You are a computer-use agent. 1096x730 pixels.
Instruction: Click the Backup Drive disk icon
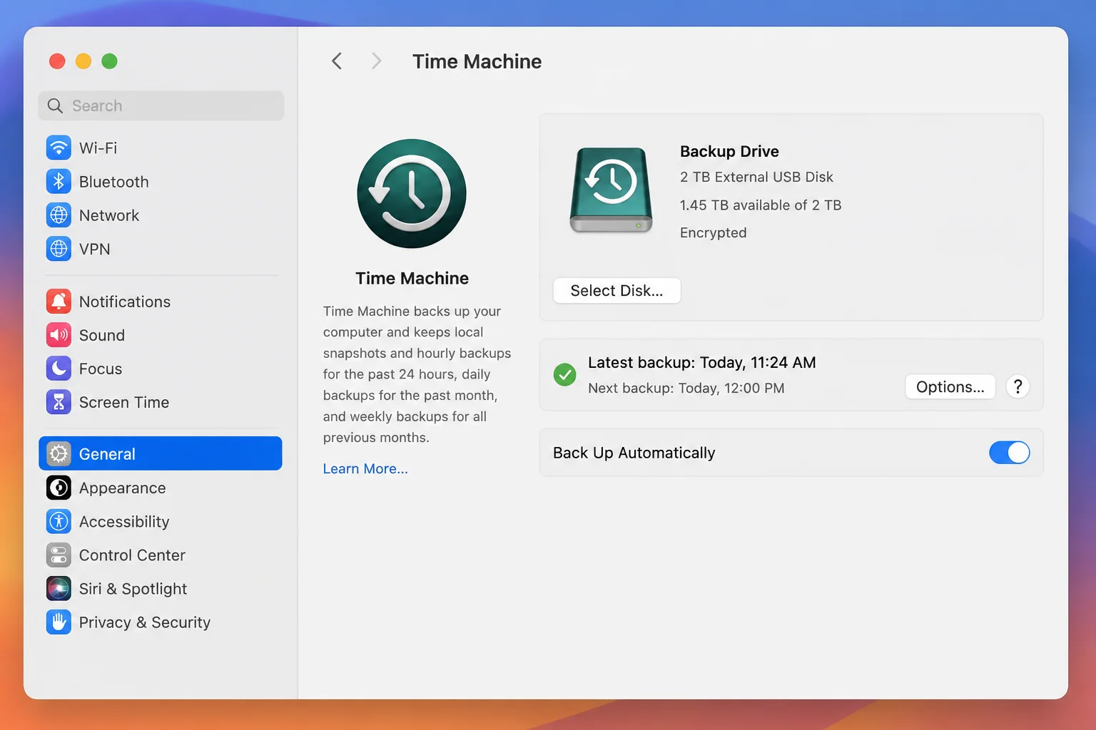[x=611, y=190]
